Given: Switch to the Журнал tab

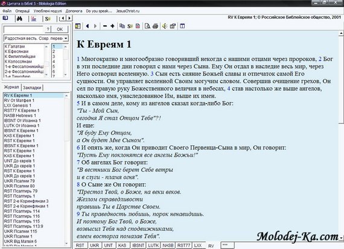Looking at the screenshot, I should click(11, 87).
